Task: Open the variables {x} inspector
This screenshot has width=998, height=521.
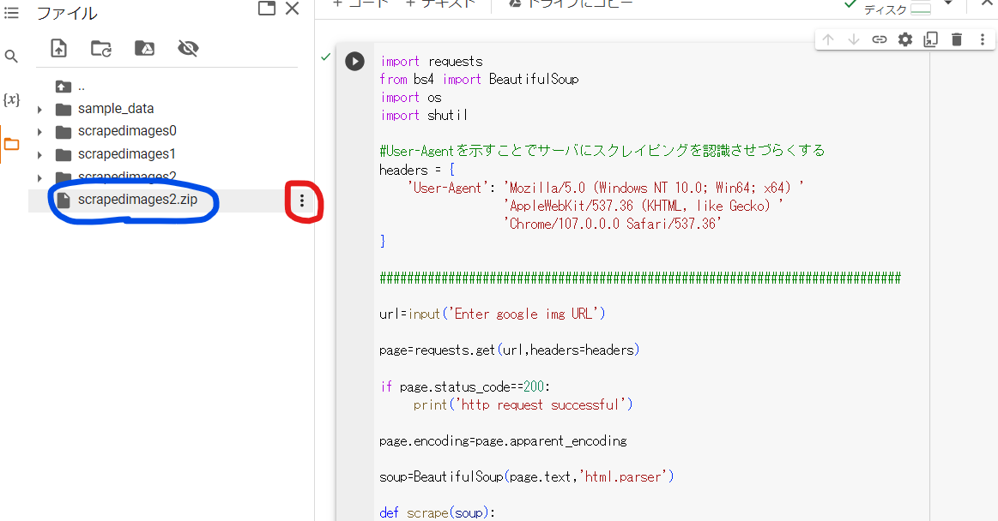Action: pyautogui.click(x=11, y=99)
